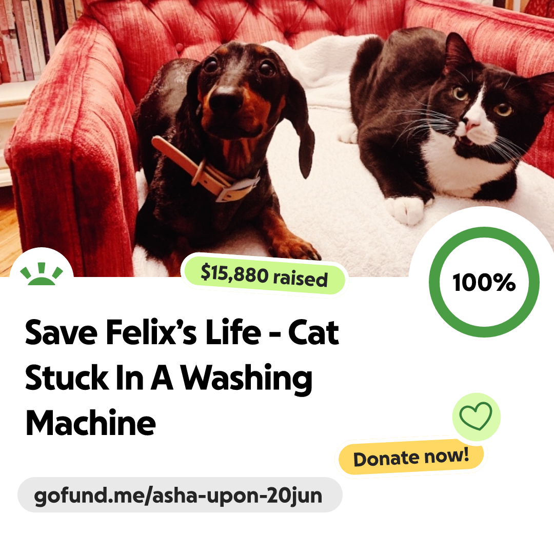Tap the green heart icon
Screen dimensions: 554x554
click(x=476, y=416)
